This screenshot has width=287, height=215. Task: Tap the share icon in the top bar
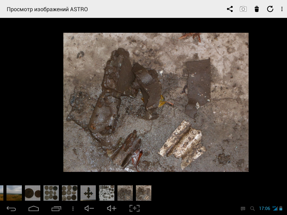230,9
